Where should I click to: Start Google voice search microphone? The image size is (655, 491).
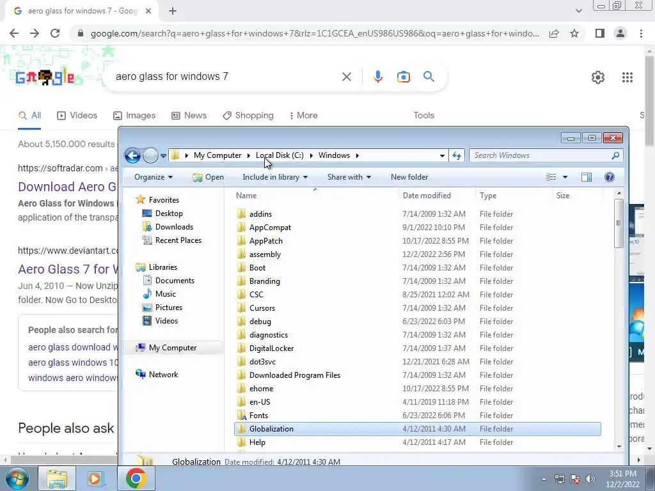[x=377, y=77]
